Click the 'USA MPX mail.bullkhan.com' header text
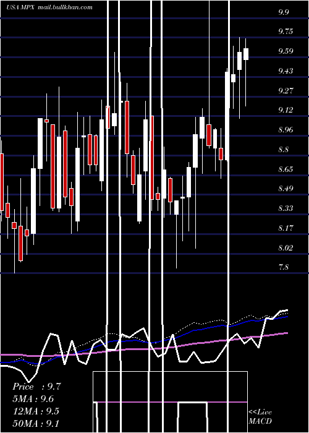The image size is (309, 433). [x=49, y=7]
